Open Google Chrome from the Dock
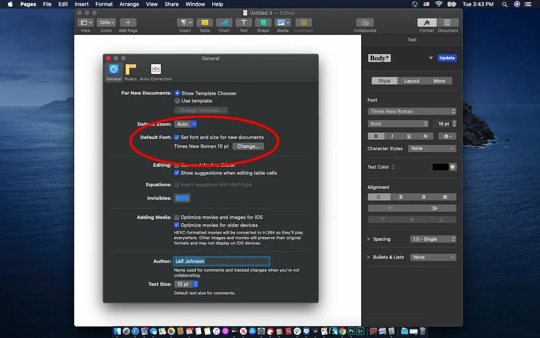This screenshot has height=338, width=540. 342,331
